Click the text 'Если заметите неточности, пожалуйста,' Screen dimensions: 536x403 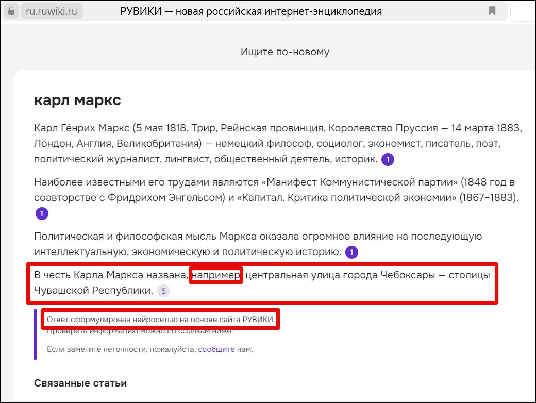point(121,349)
